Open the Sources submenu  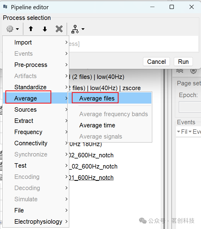[x=36, y=109]
